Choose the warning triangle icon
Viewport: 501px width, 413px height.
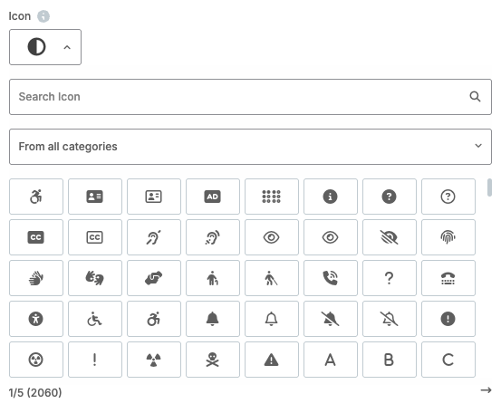click(271, 360)
